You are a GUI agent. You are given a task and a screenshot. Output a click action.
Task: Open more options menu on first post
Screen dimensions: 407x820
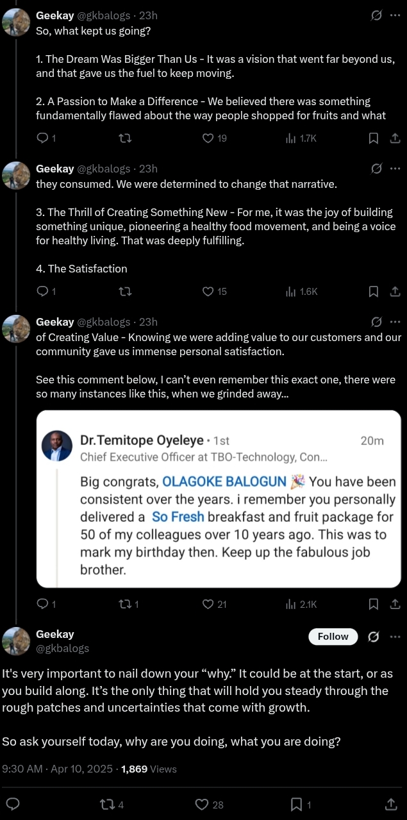pyautogui.click(x=395, y=15)
